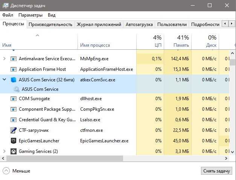Switch to the Автозагрузка tab
Viewport: 236px width, 180px height.
[x=139, y=24]
